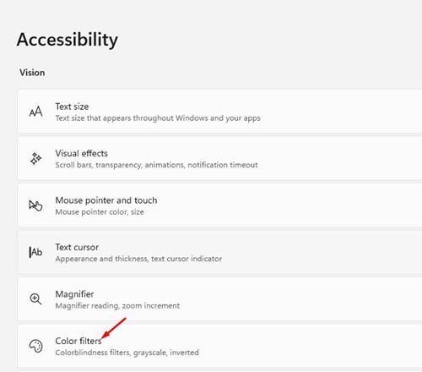Viewport: 422px width, 372px height.
Task: Click the Color filters palette icon
Action: coord(35,346)
